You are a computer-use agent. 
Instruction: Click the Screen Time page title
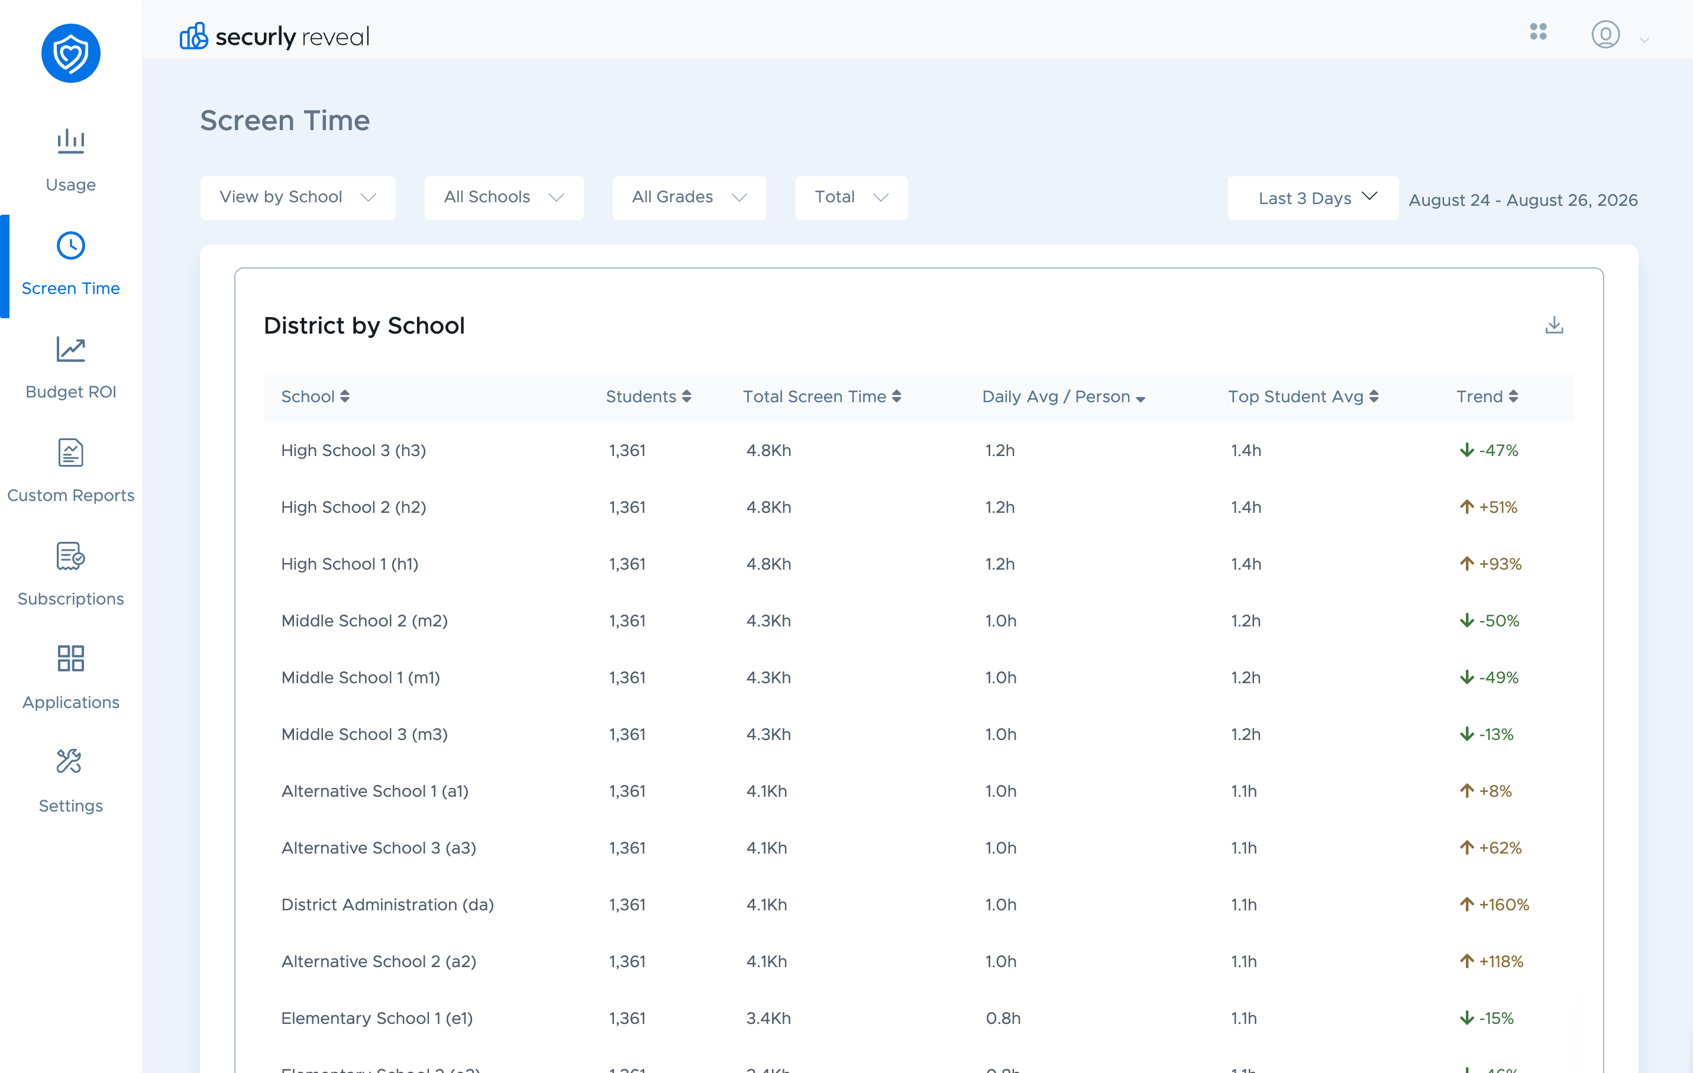[x=285, y=121]
